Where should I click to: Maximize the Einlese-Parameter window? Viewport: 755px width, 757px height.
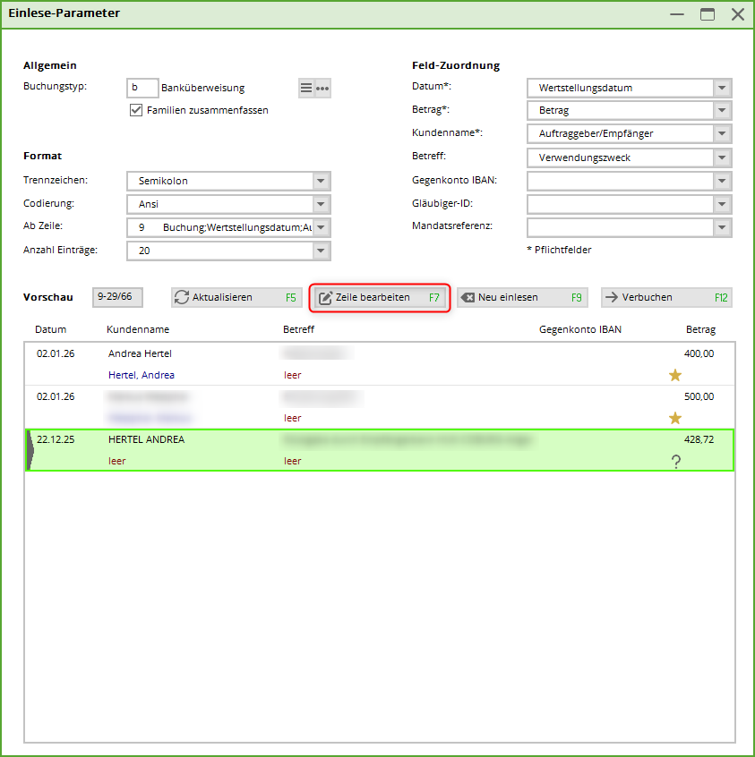pos(708,14)
